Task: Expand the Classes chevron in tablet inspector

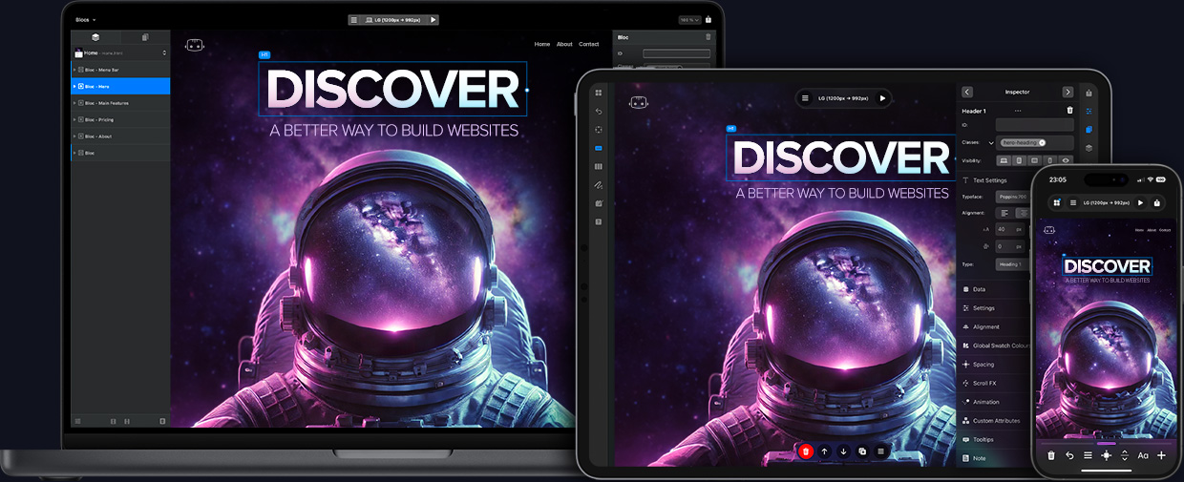Action: tap(991, 142)
